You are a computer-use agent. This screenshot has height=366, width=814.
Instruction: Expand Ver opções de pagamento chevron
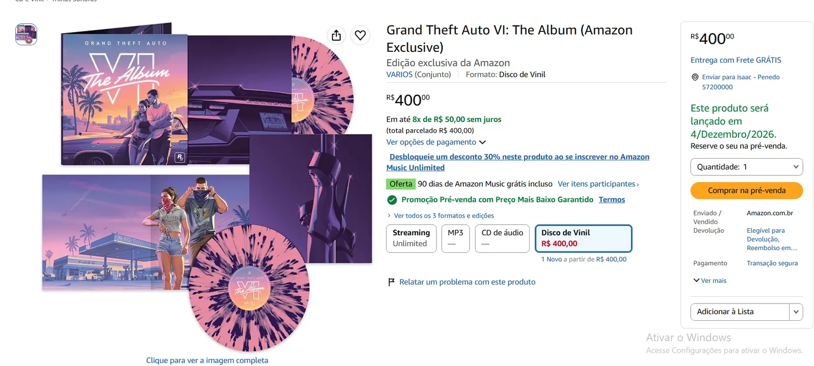pyautogui.click(x=482, y=142)
